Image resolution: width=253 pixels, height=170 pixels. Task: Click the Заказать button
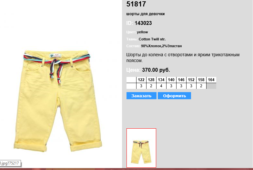pyautogui.click(x=141, y=96)
